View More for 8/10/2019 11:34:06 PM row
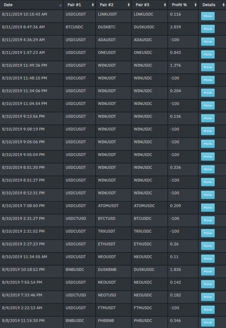This screenshot has height=328, width=226. tap(208, 93)
